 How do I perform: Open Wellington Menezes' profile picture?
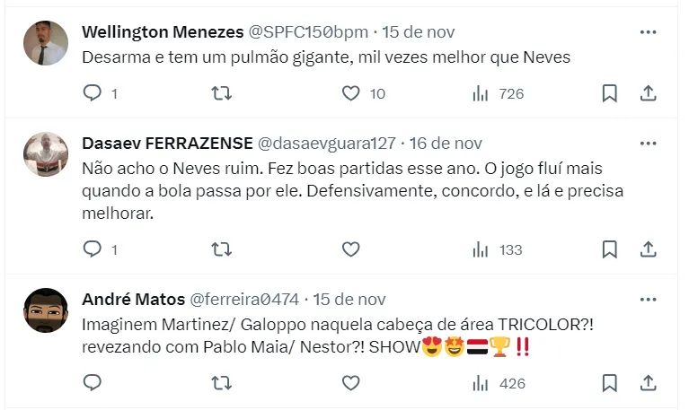(x=45, y=43)
